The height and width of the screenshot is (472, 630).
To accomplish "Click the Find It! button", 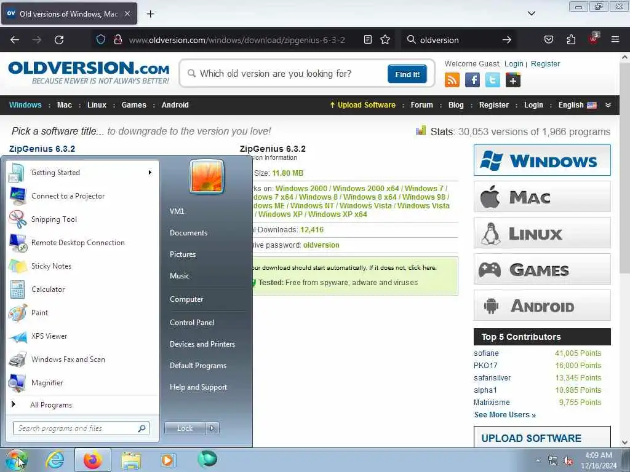I will (407, 74).
